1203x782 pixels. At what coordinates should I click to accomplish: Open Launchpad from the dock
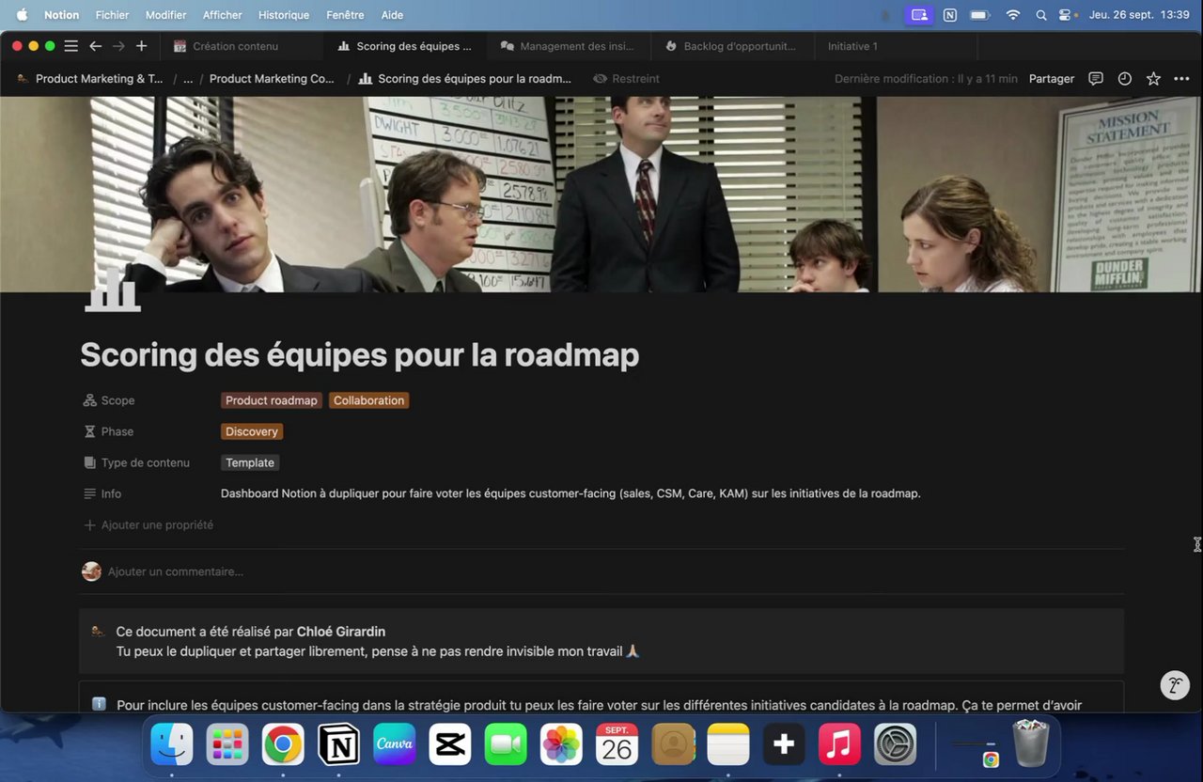(x=227, y=745)
